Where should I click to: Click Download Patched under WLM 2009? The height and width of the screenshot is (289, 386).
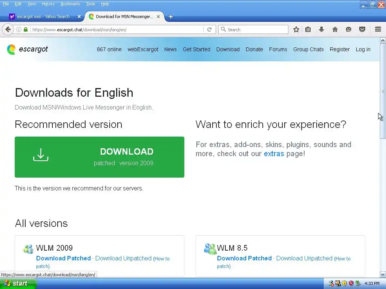point(63,258)
